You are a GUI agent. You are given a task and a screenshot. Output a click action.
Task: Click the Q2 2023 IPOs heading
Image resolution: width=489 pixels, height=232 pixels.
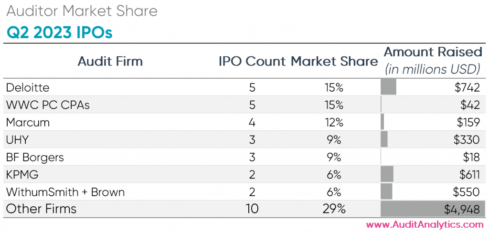(59, 32)
